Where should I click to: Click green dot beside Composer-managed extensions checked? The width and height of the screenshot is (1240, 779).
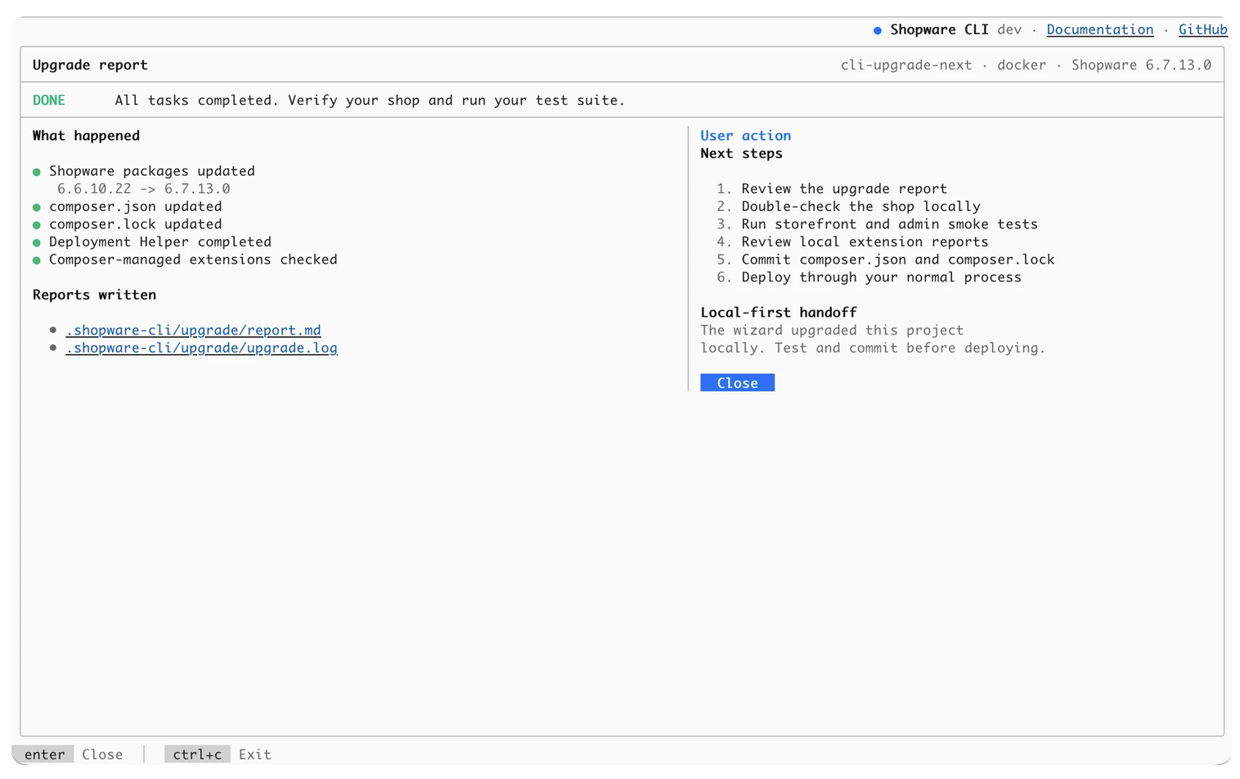click(x=37, y=260)
